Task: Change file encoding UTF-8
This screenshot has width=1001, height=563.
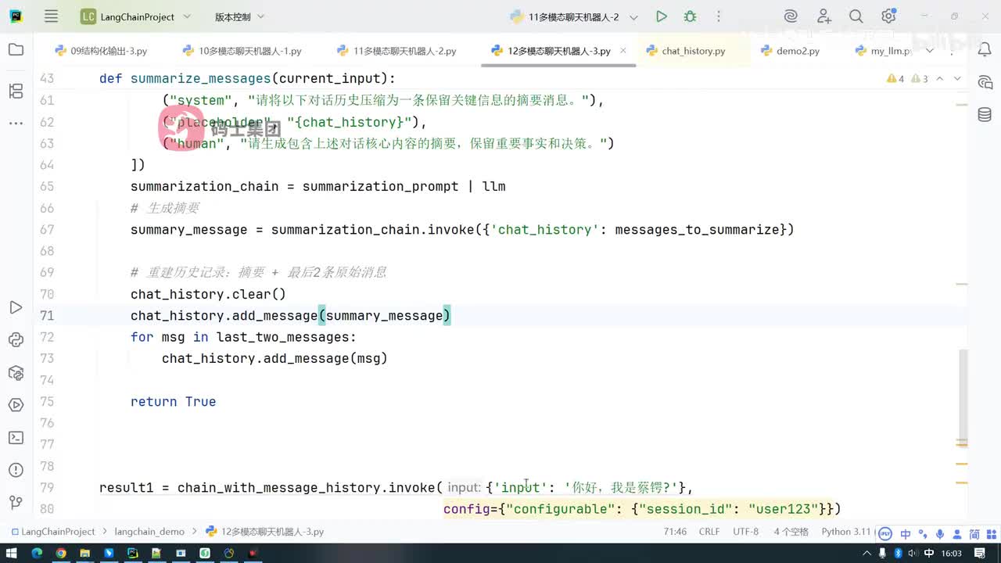Action: tap(746, 532)
